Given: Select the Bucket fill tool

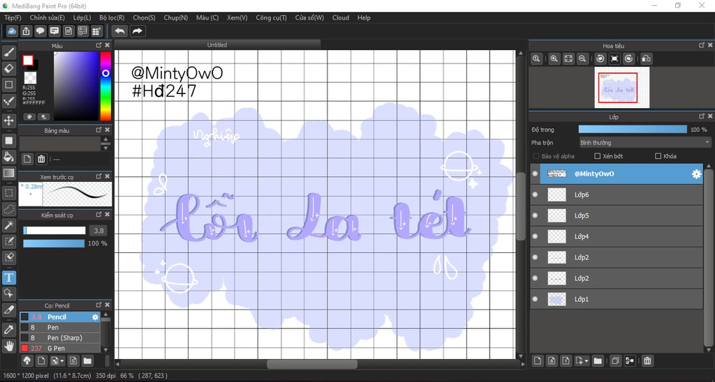Looking at the screenshot, I should coord(8,157).
